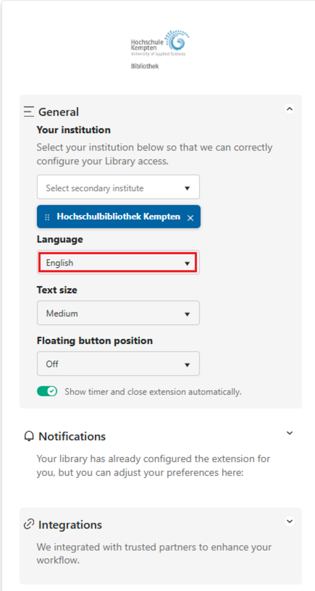The width and height of the screenshot is (315, 591).
Task: Click the Hochschule Kempten logo
Action: 160,44
